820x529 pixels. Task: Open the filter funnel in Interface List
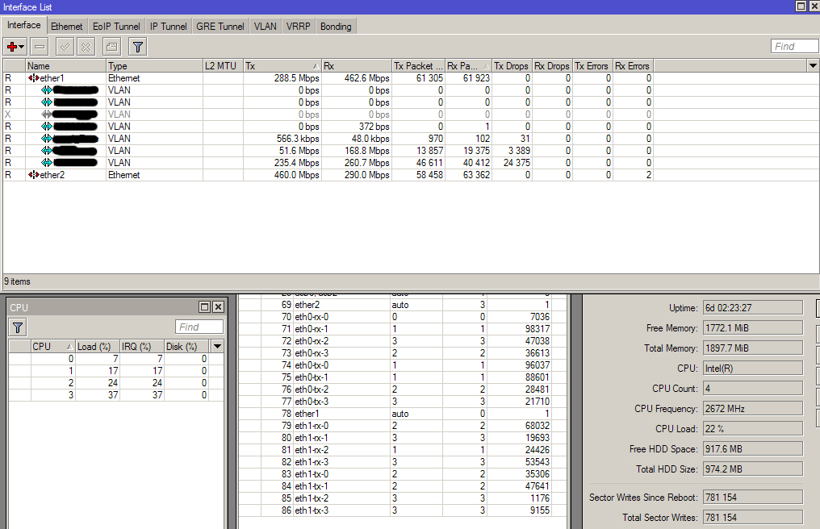point(138,47)
